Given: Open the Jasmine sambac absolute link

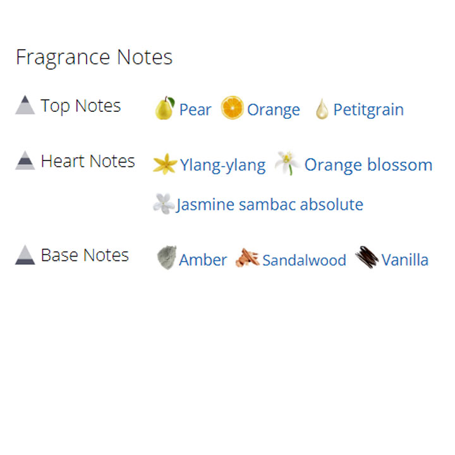Looking at the screenshot, I should [x=270, y=205].
